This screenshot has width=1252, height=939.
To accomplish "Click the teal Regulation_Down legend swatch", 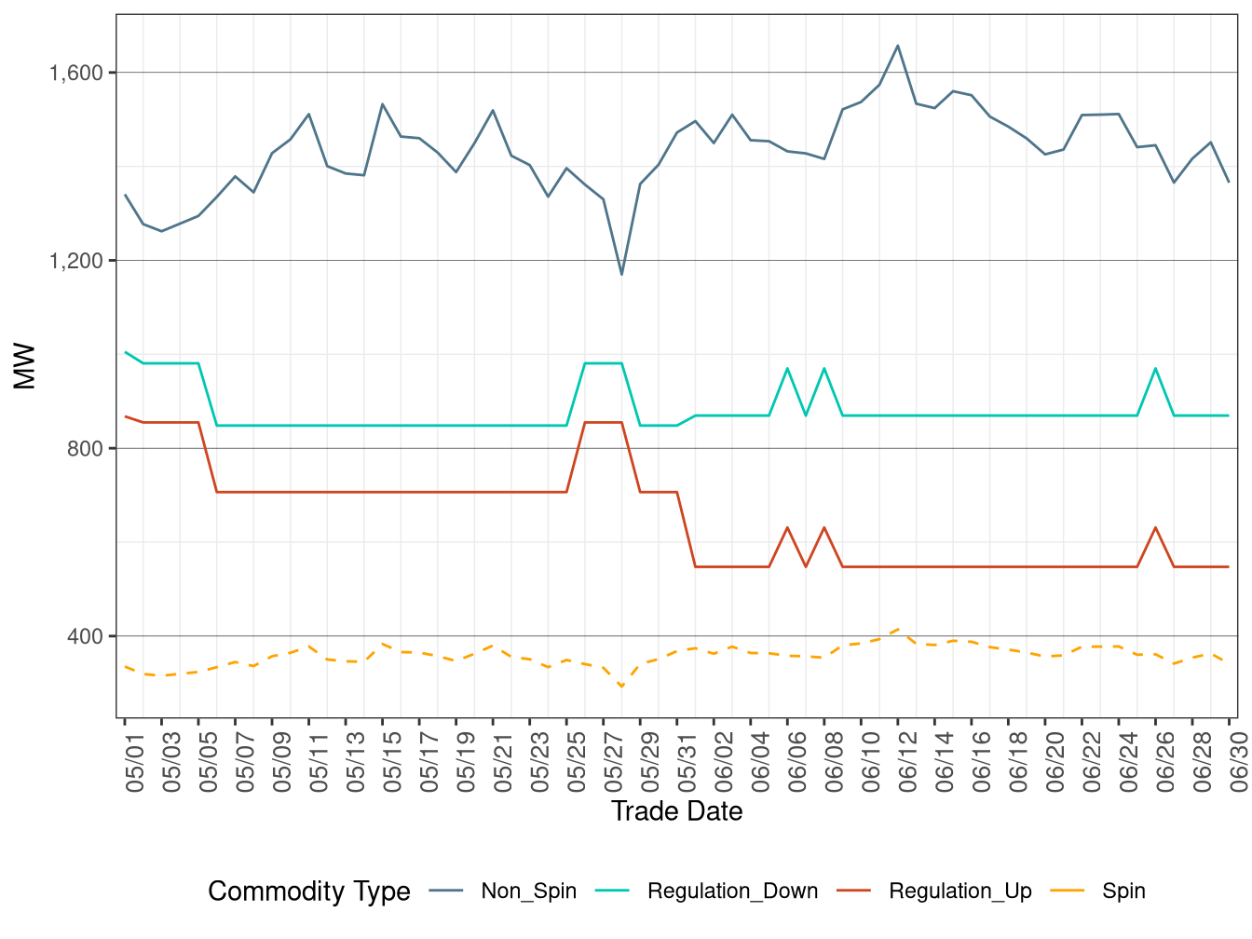I will (613, 891).
